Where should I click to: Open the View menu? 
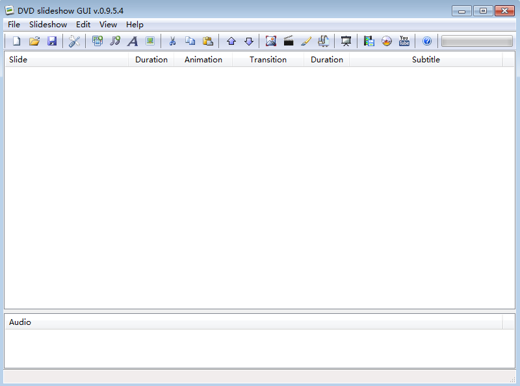point(108,25)
